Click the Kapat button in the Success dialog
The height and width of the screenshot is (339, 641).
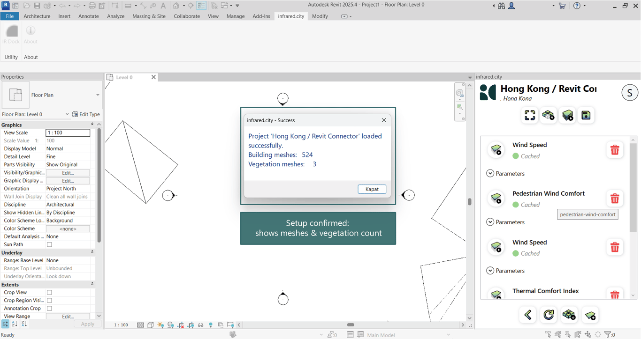coord(372,189)
